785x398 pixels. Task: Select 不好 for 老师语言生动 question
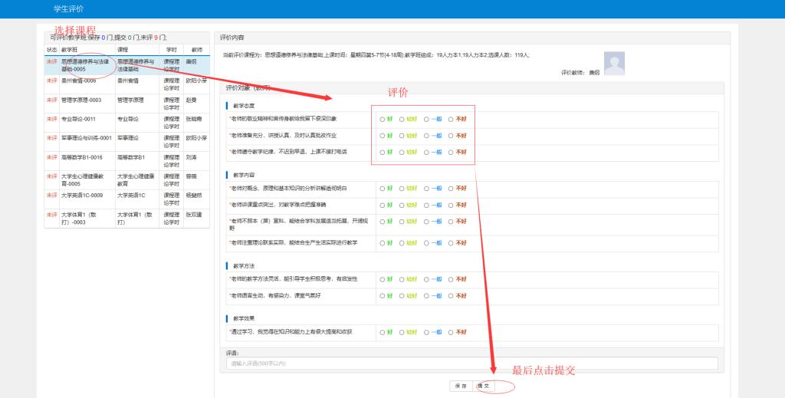click(452, 295)
